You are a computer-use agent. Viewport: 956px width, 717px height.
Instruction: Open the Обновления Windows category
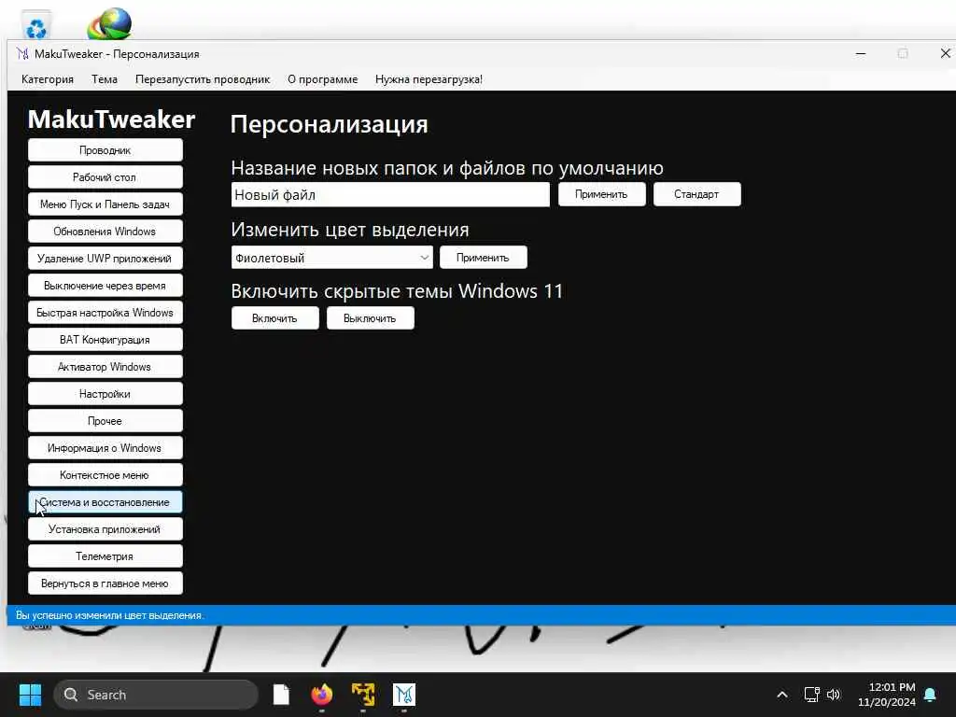click(x=105, y=232)
